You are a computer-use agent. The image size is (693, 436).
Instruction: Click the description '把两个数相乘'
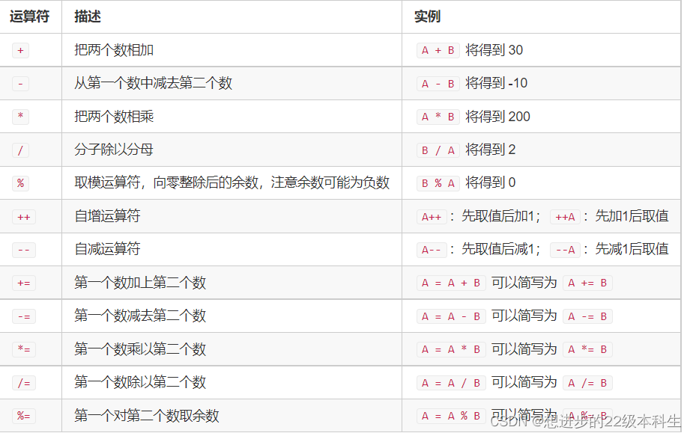(114, 117)
